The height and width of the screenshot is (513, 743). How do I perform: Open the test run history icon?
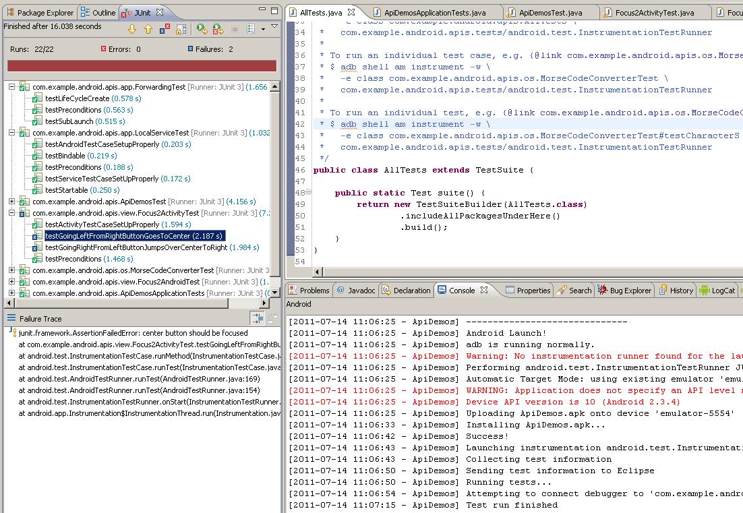coord(251,29)
